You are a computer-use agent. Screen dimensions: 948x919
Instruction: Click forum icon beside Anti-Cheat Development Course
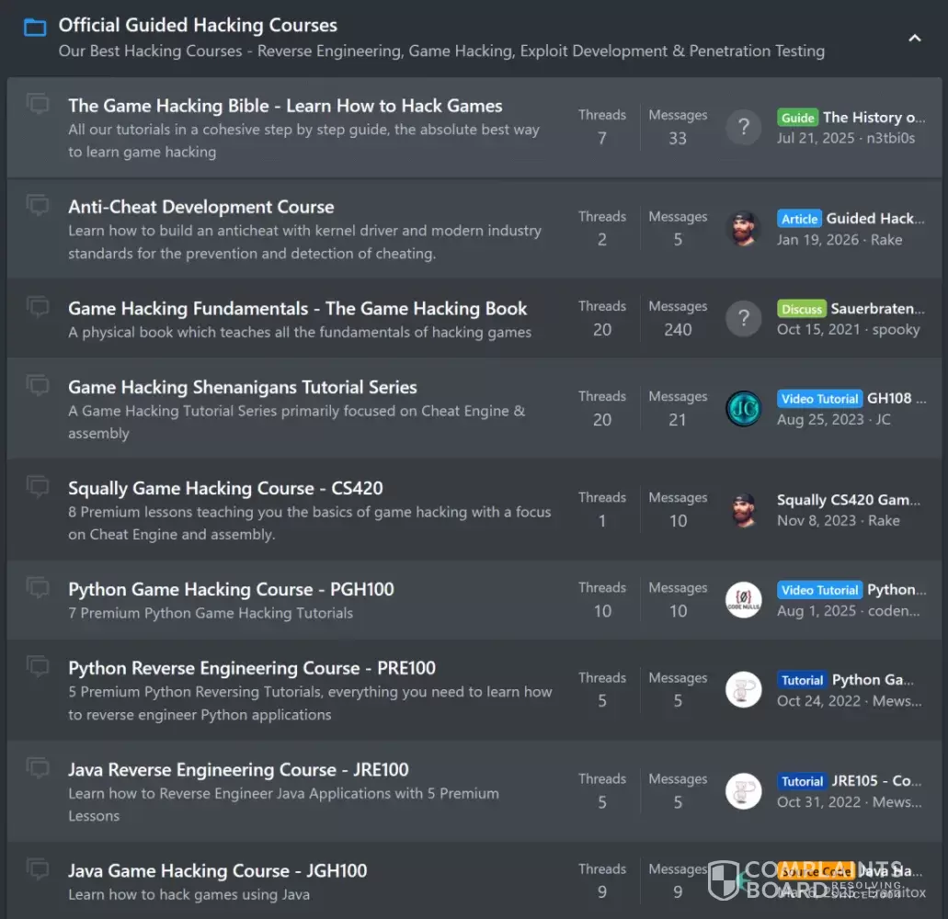(38, 205)
